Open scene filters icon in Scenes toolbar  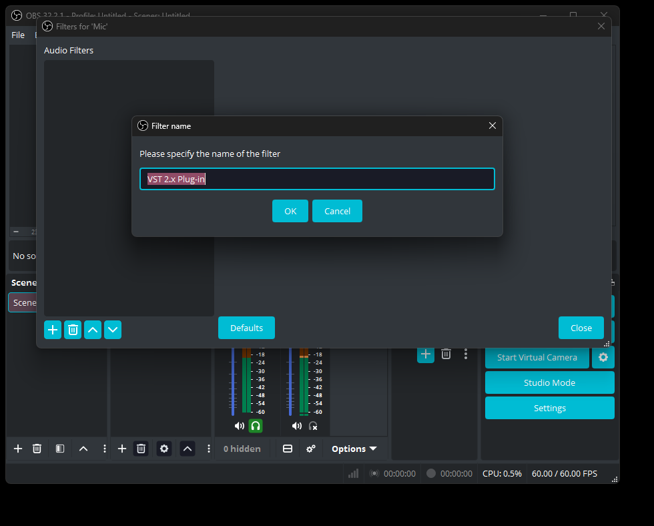coord(60,449)
